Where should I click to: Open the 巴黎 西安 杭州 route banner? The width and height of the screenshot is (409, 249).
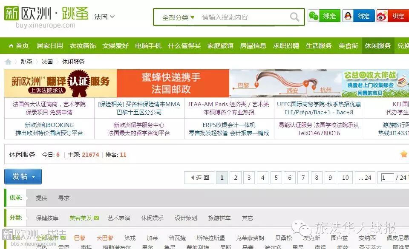point(285,83)
